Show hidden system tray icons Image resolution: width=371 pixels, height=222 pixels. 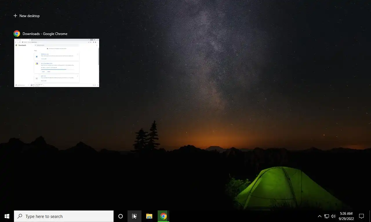319,216
